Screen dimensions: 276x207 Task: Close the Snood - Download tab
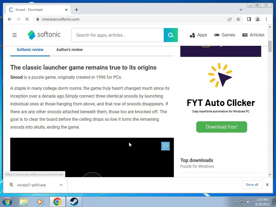66,10
